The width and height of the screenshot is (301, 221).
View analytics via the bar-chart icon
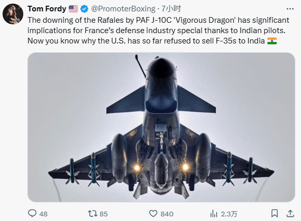214,214
